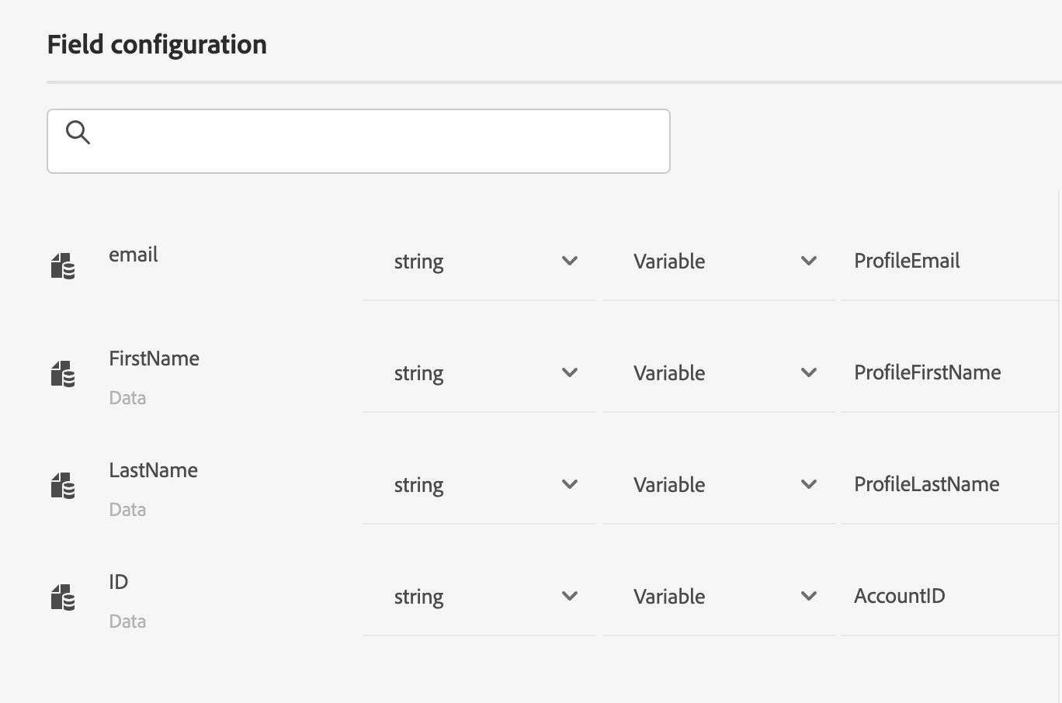
Task: Click the field search input box
Action: coord(373,141)
